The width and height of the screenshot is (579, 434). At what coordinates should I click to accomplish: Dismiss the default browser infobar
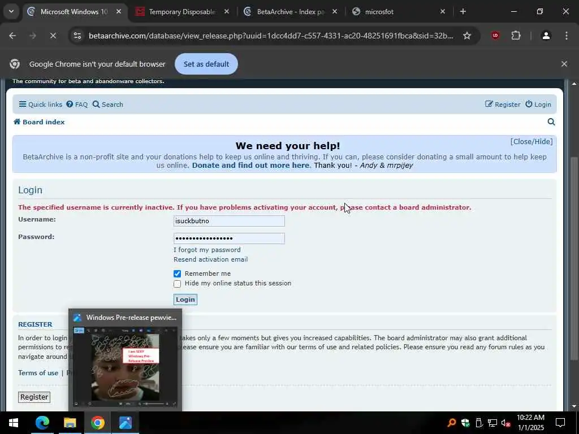pos(564,64)
